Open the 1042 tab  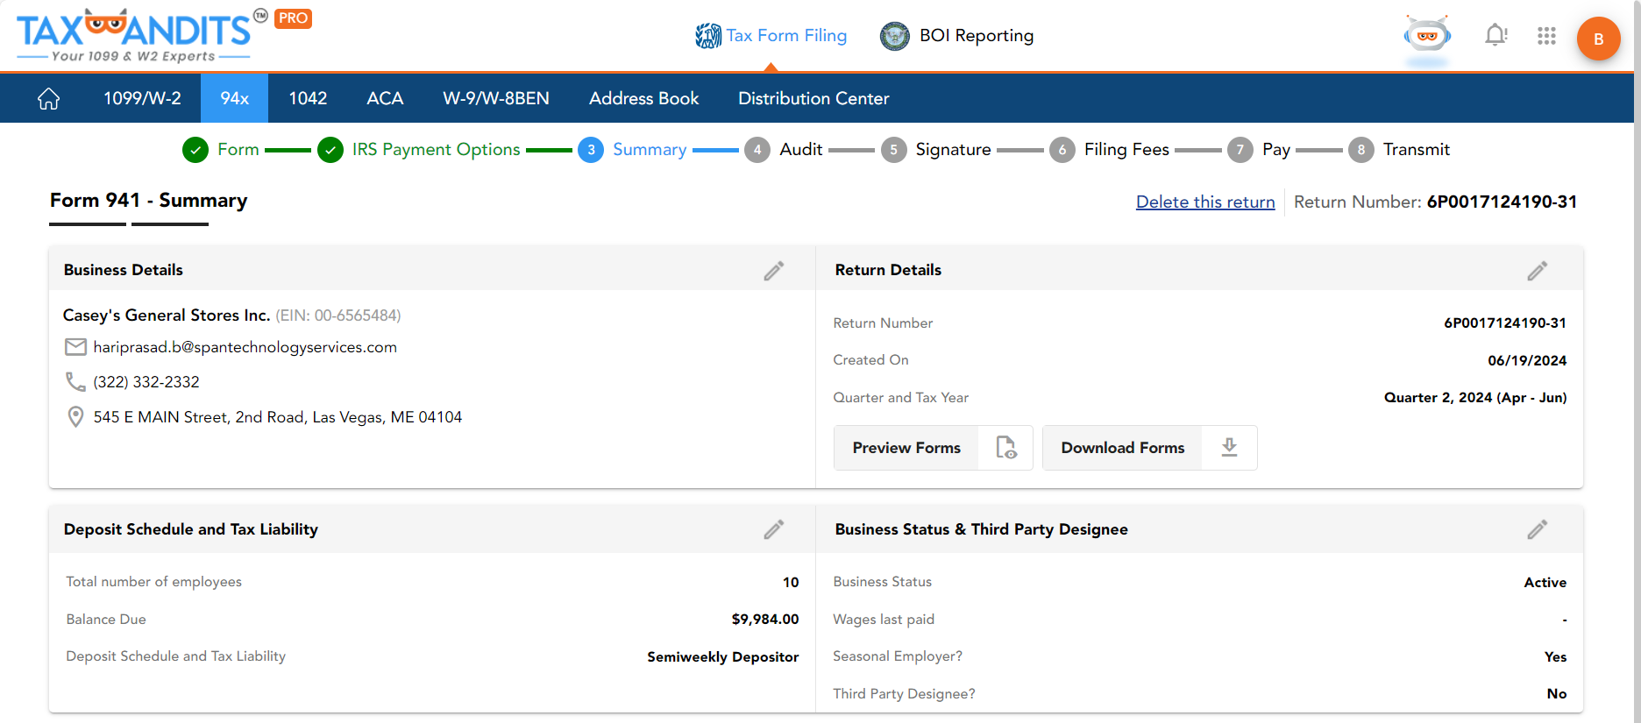point(308,98)
